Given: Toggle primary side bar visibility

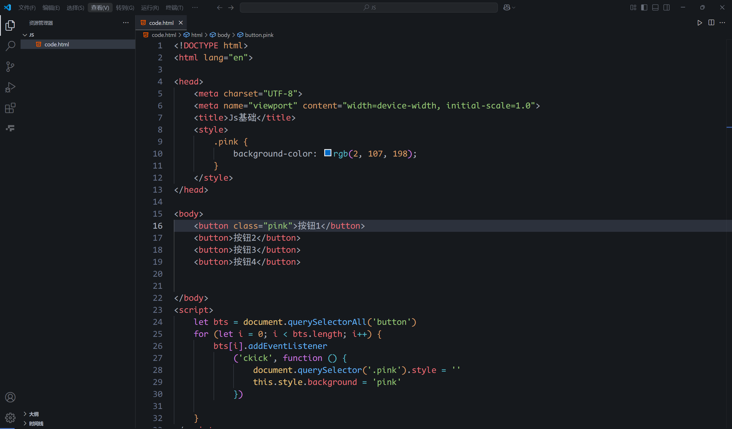Looking at the screenshot, I should point(644,7).
